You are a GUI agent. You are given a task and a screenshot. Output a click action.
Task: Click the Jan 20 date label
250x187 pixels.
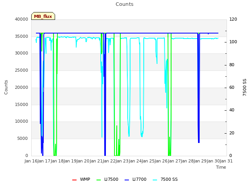click(x=83, y=161)
